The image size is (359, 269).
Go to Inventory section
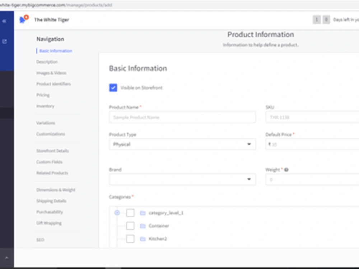(45, 106)
